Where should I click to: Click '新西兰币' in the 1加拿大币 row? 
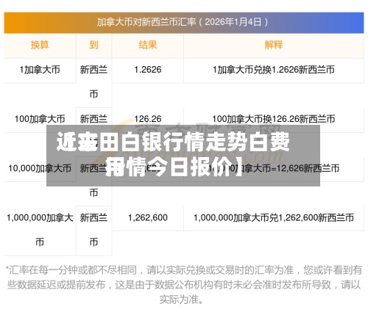click(93, 82)
